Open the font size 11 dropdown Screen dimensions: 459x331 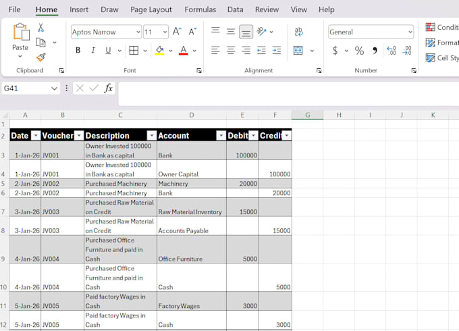pyautogui.click(x=165, y=32)
